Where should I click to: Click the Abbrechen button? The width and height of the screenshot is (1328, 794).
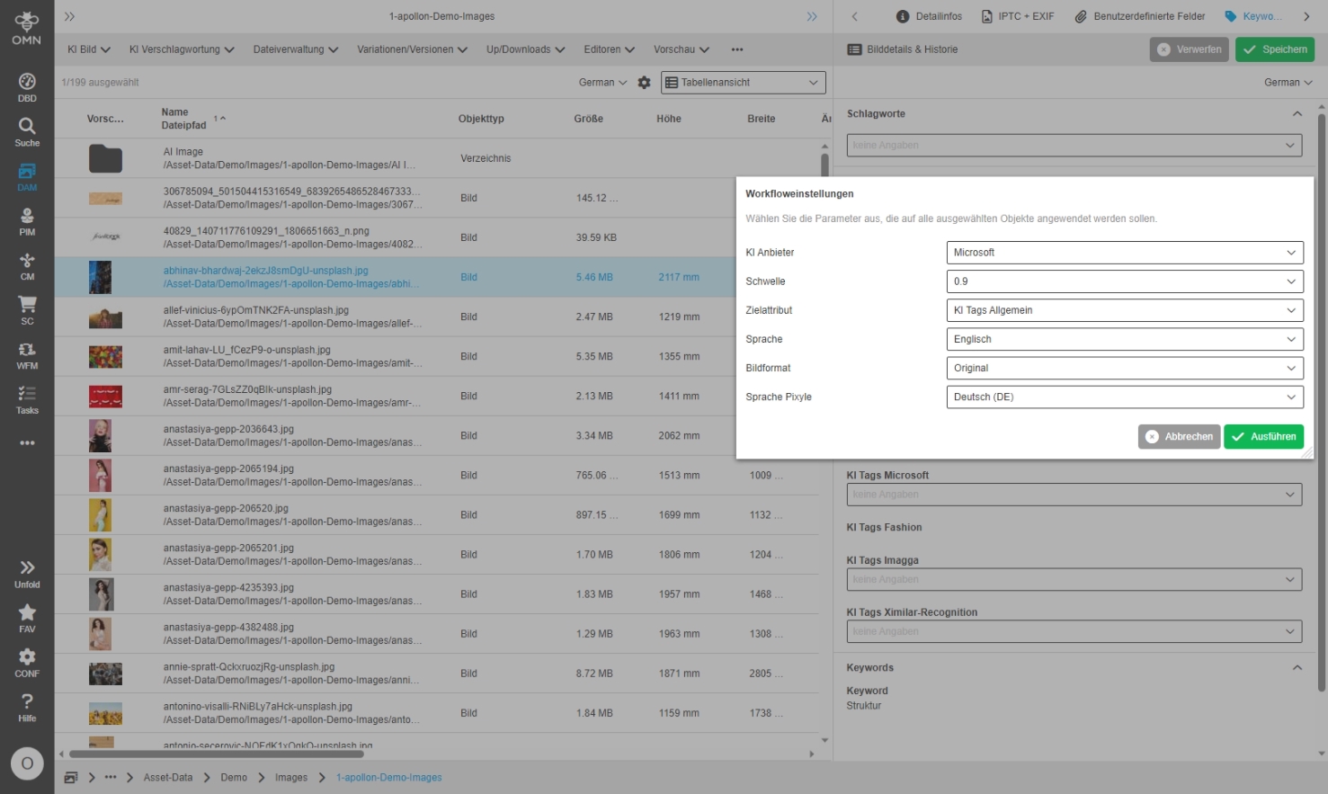pos(1179,436)
